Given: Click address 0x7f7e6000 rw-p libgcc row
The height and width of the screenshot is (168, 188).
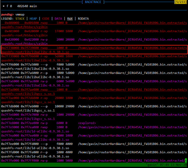Looking at the screenshot, I should (10, 115).
